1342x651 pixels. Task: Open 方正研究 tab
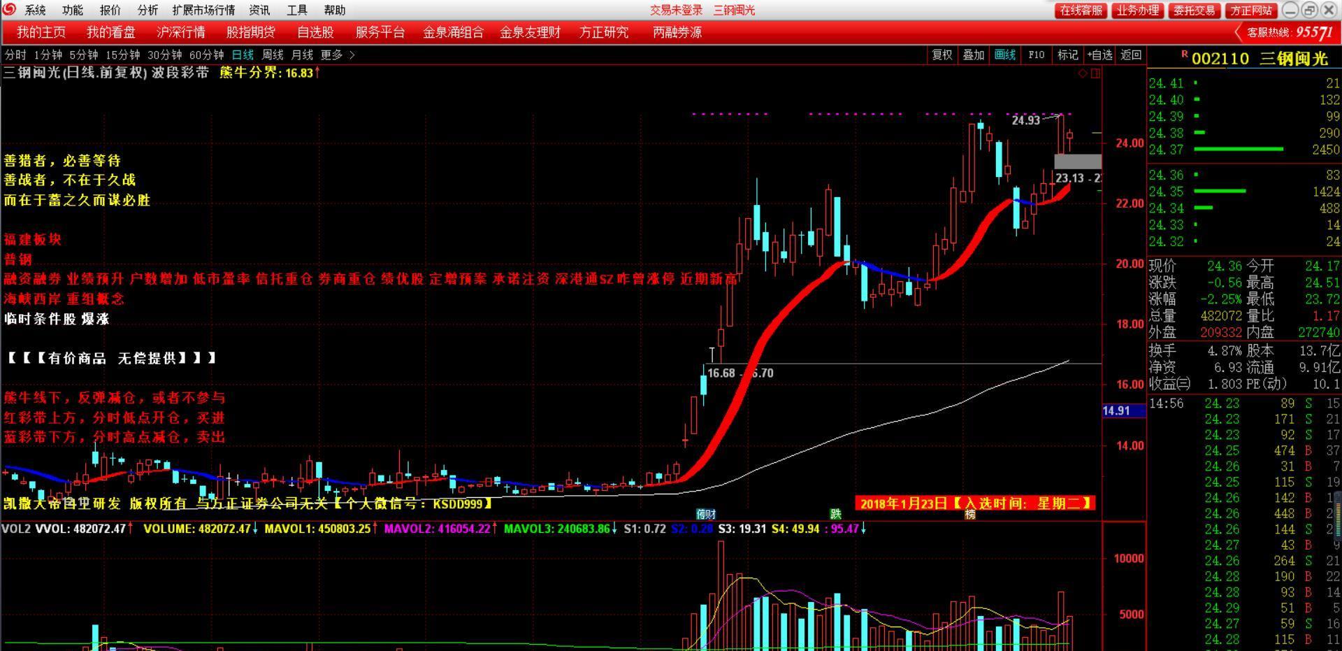coord(604,32)
